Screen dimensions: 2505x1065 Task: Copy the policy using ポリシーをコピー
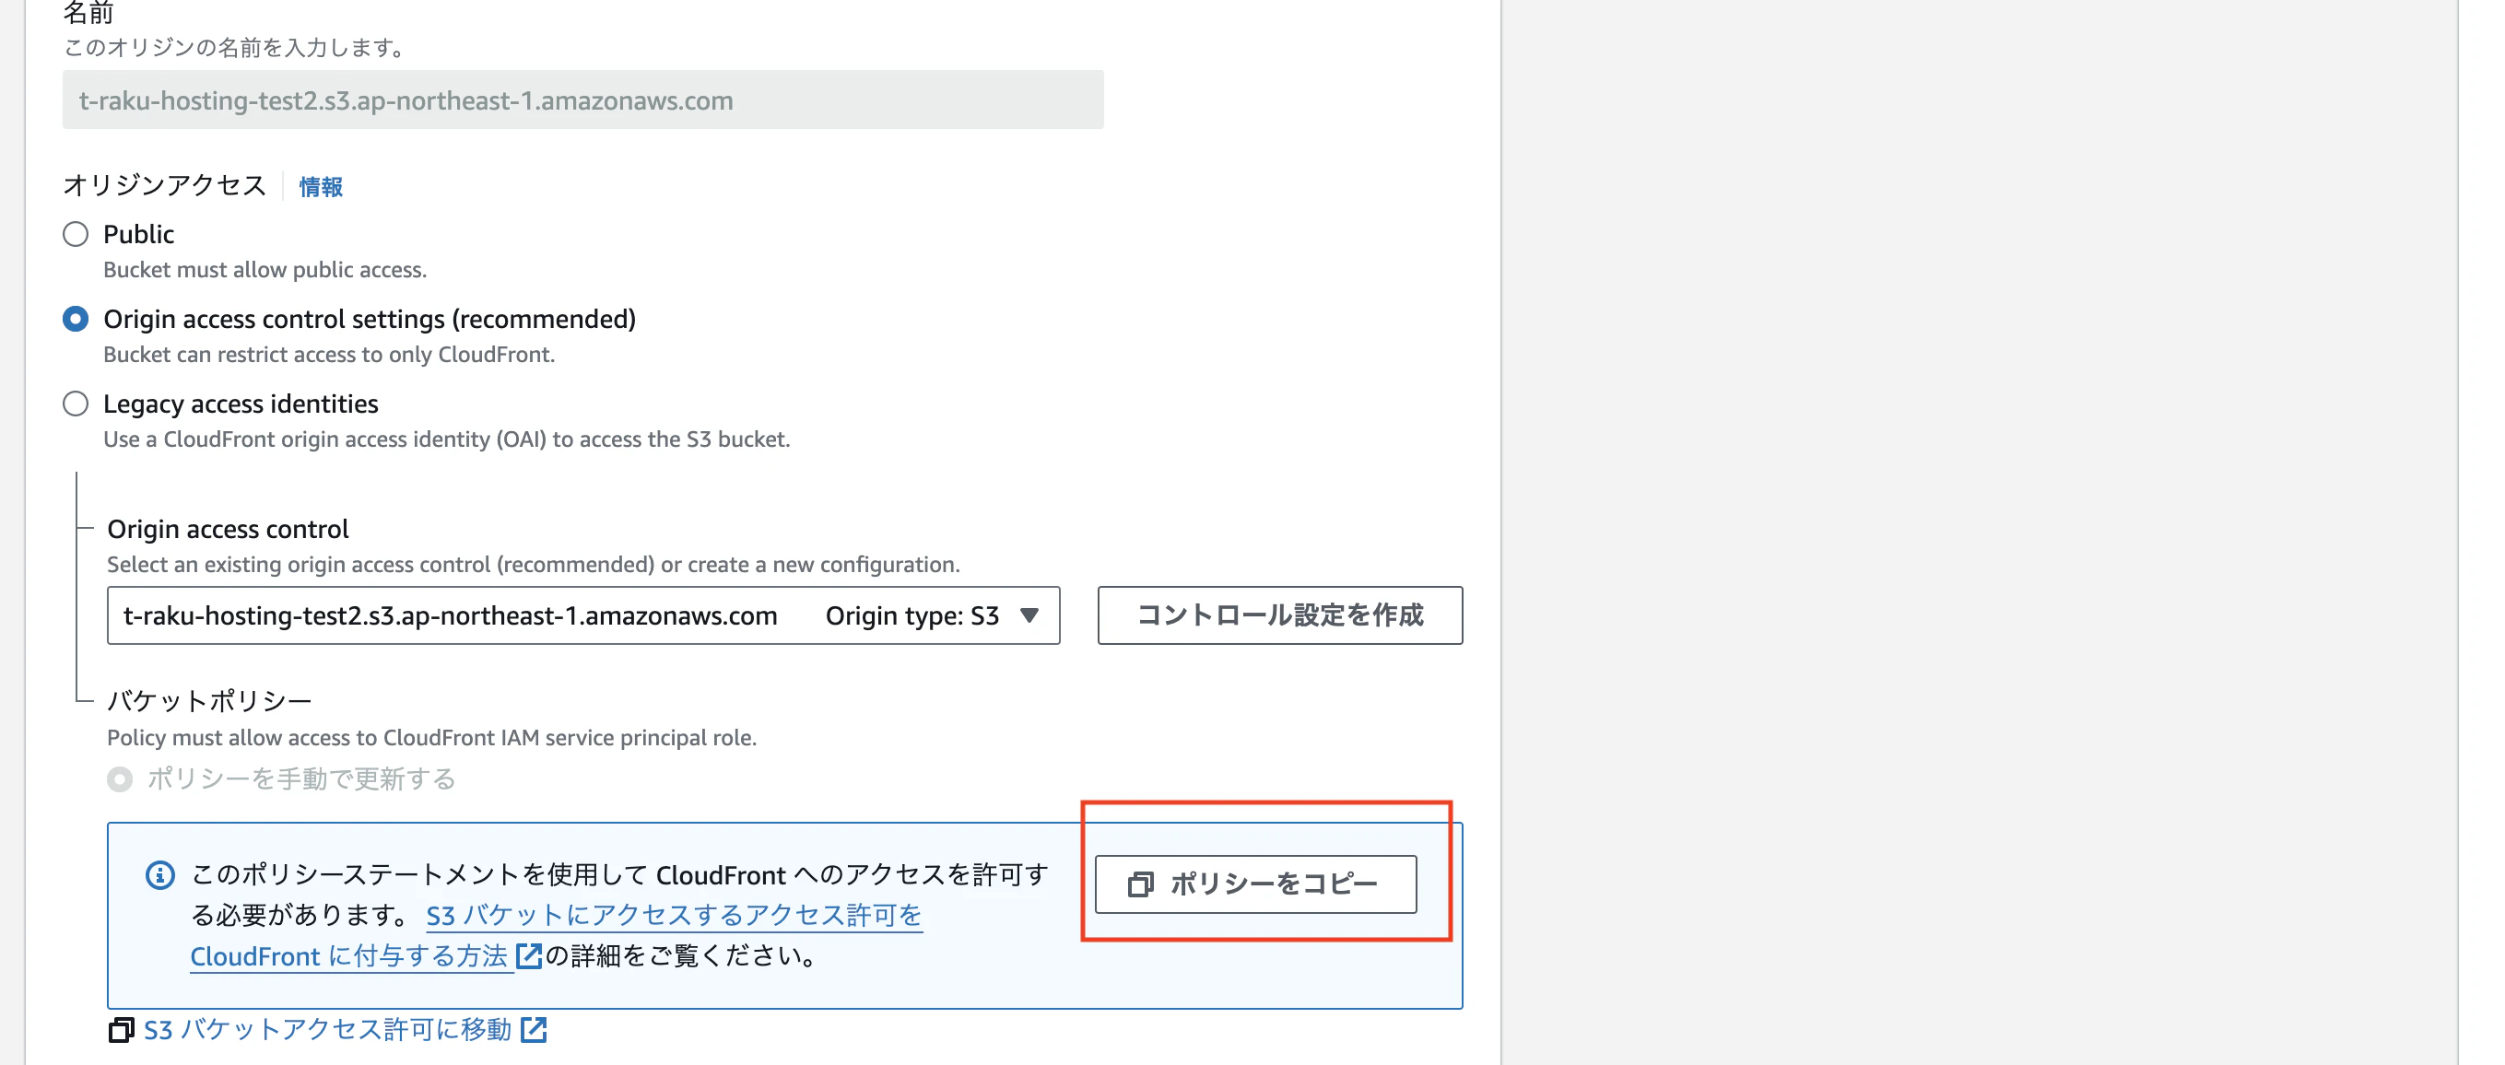point(1255,885)
